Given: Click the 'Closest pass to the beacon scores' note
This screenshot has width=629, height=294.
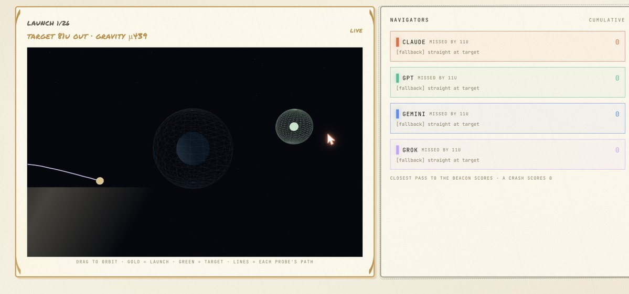Looking at the screenshot, I should [x=471, y=178].
